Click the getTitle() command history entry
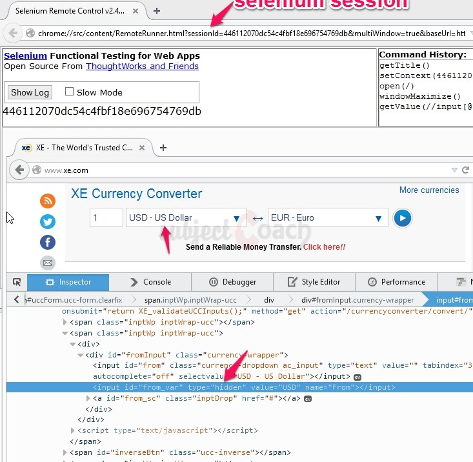This screenshot has width=473, height=462. 404,65
